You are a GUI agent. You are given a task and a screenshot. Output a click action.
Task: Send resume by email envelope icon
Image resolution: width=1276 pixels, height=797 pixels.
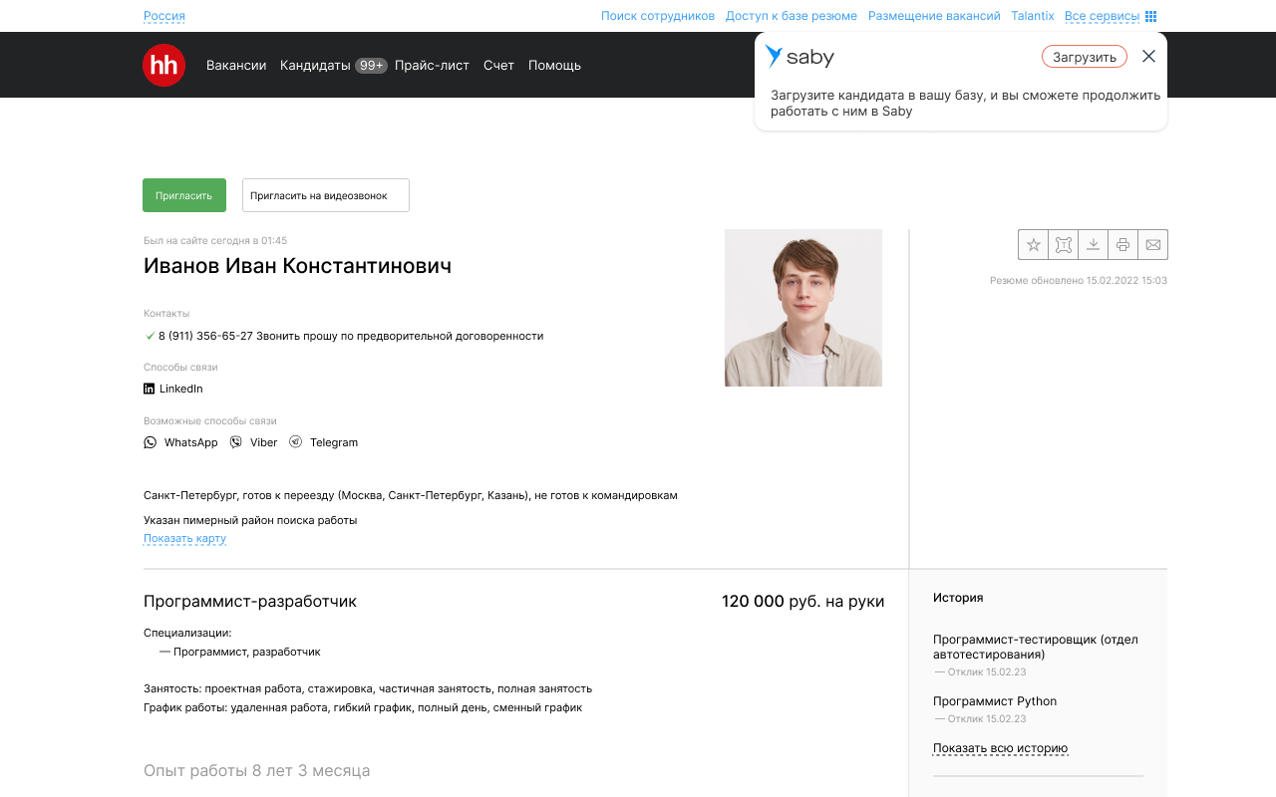tap(1153, 244)
